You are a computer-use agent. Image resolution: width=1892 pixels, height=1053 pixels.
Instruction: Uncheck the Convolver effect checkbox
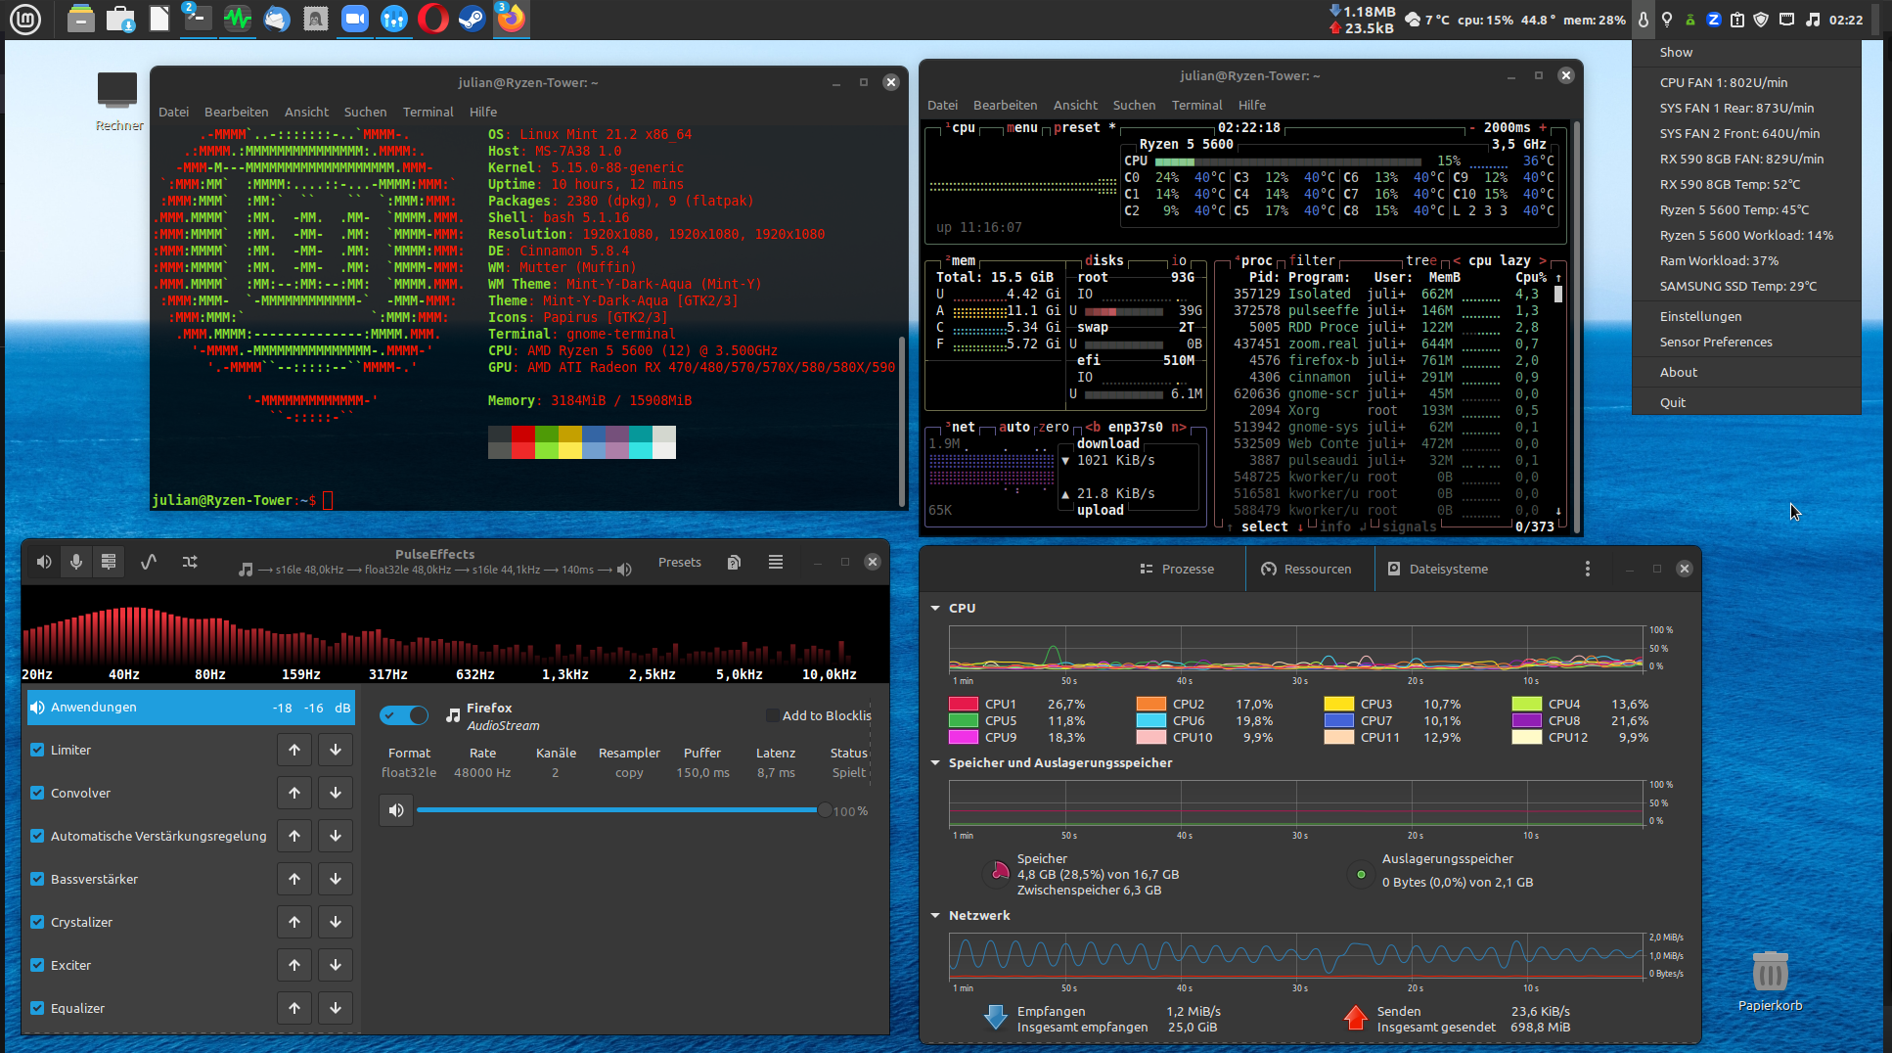(37, 793)
